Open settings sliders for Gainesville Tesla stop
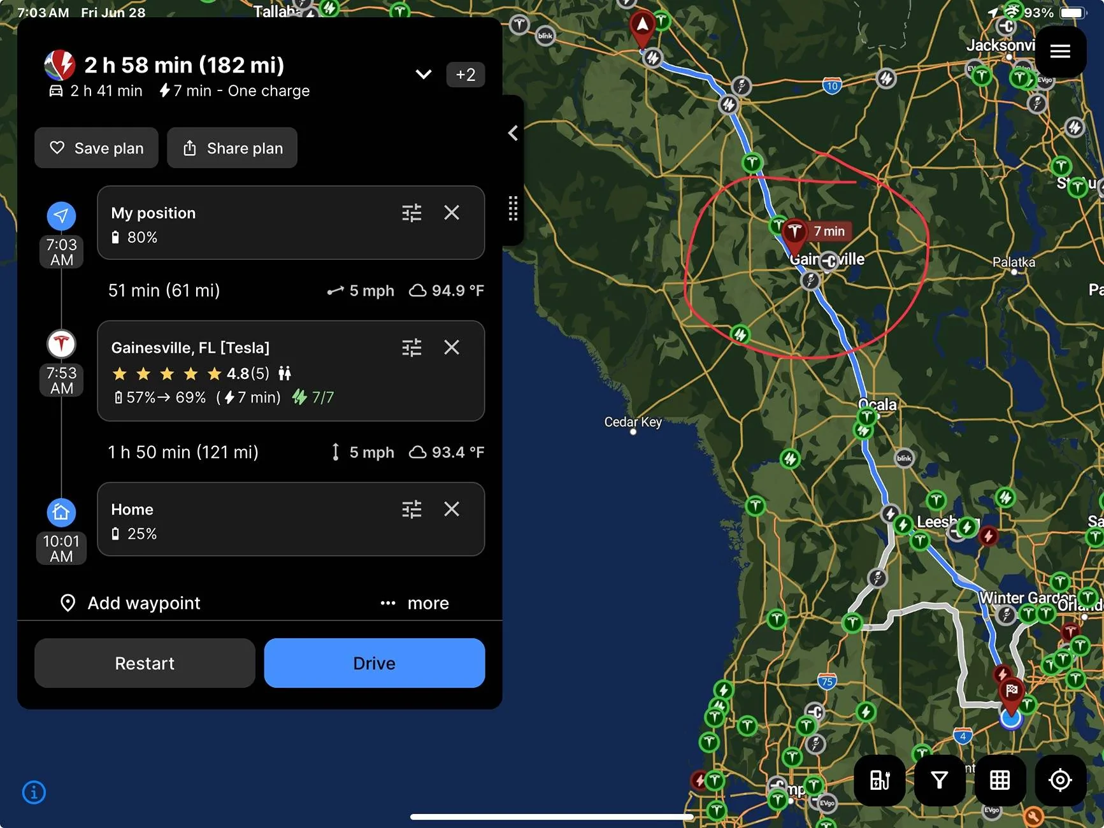 pyautogui.click(x=412, y=348)
